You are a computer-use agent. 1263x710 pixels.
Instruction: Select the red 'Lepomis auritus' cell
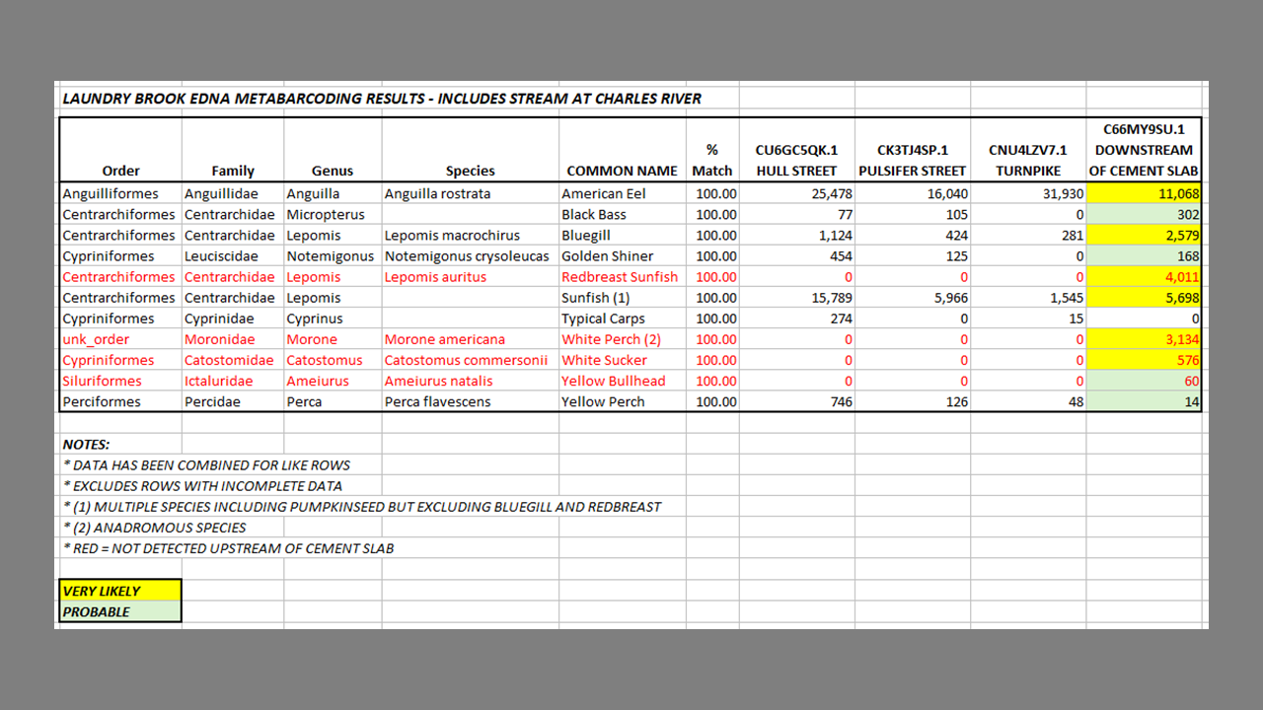(x=471, y=277)
